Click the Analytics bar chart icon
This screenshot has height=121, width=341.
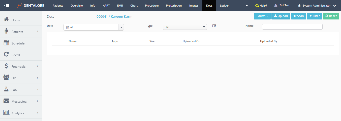point(7,113)
